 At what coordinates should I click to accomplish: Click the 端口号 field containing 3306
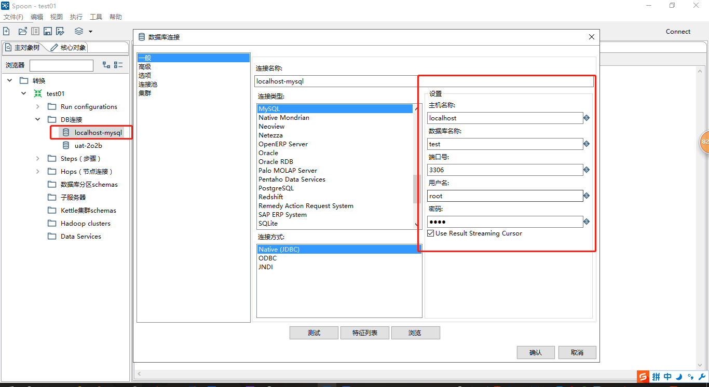pos(505,170)
